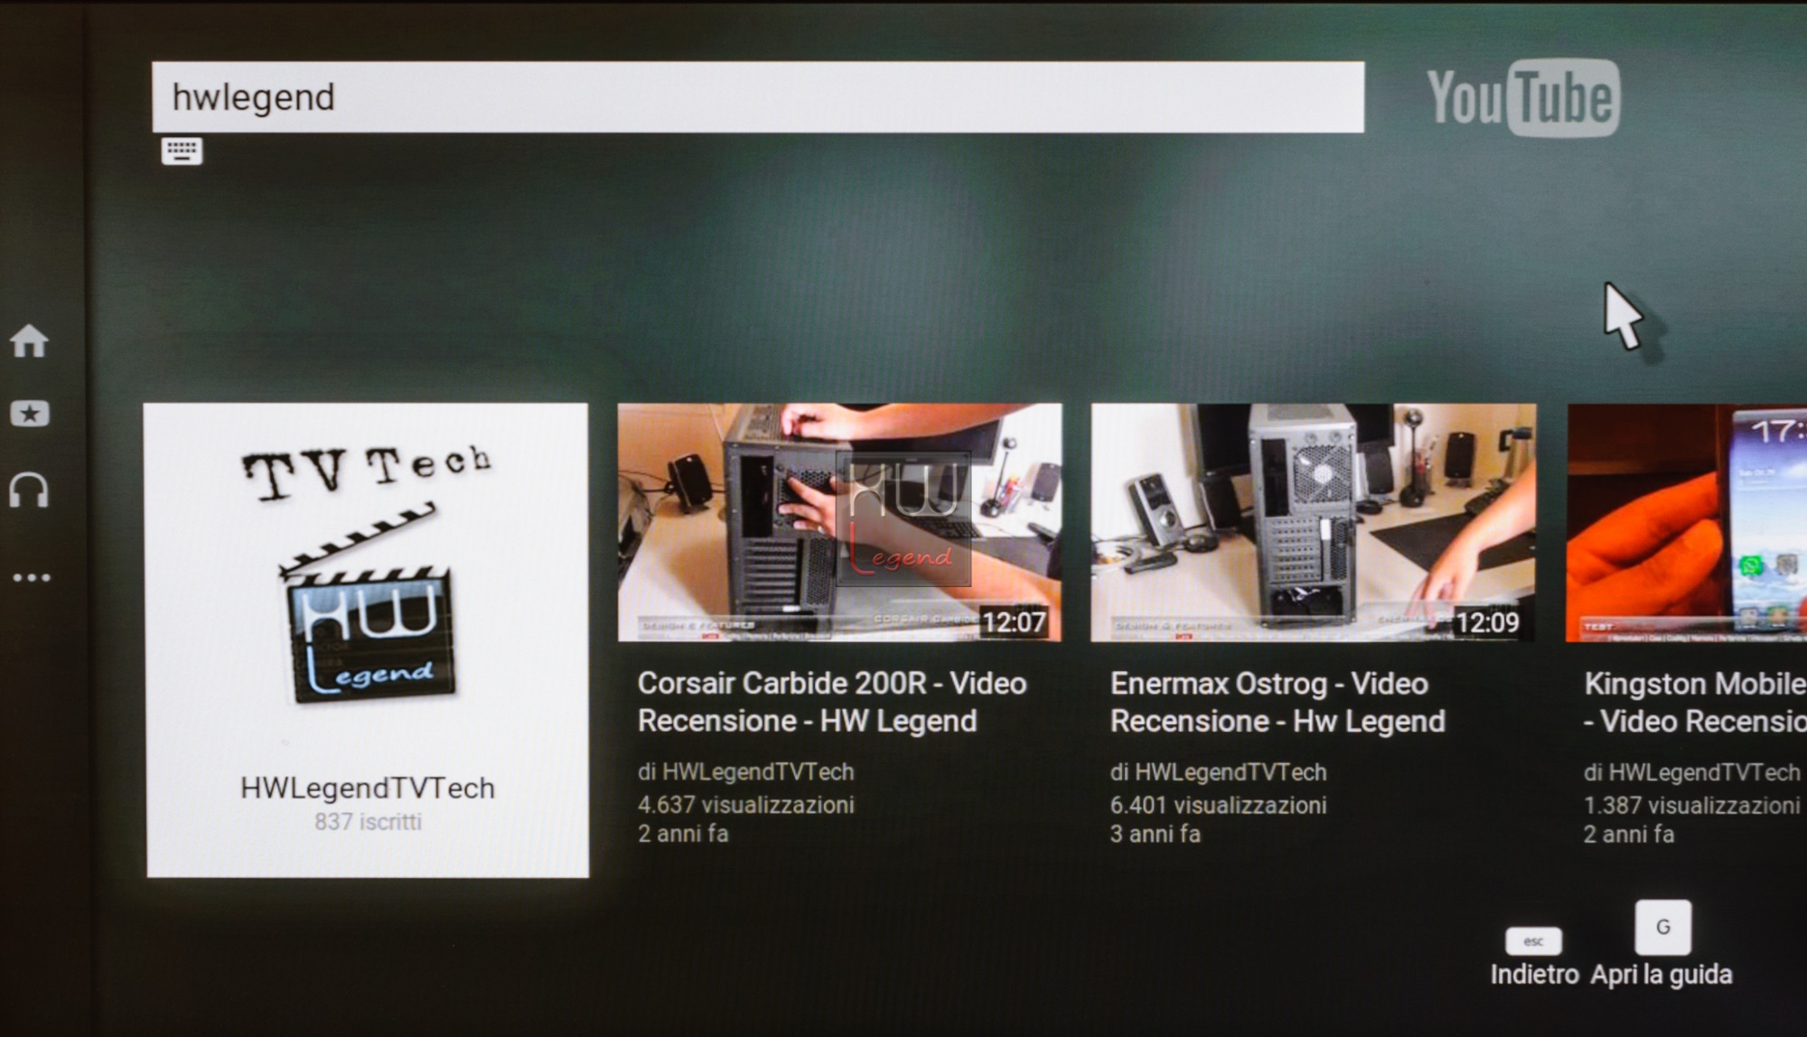Click '1.387 visualizzazioni' text
The image size is (1807, 1037).
1691,805
